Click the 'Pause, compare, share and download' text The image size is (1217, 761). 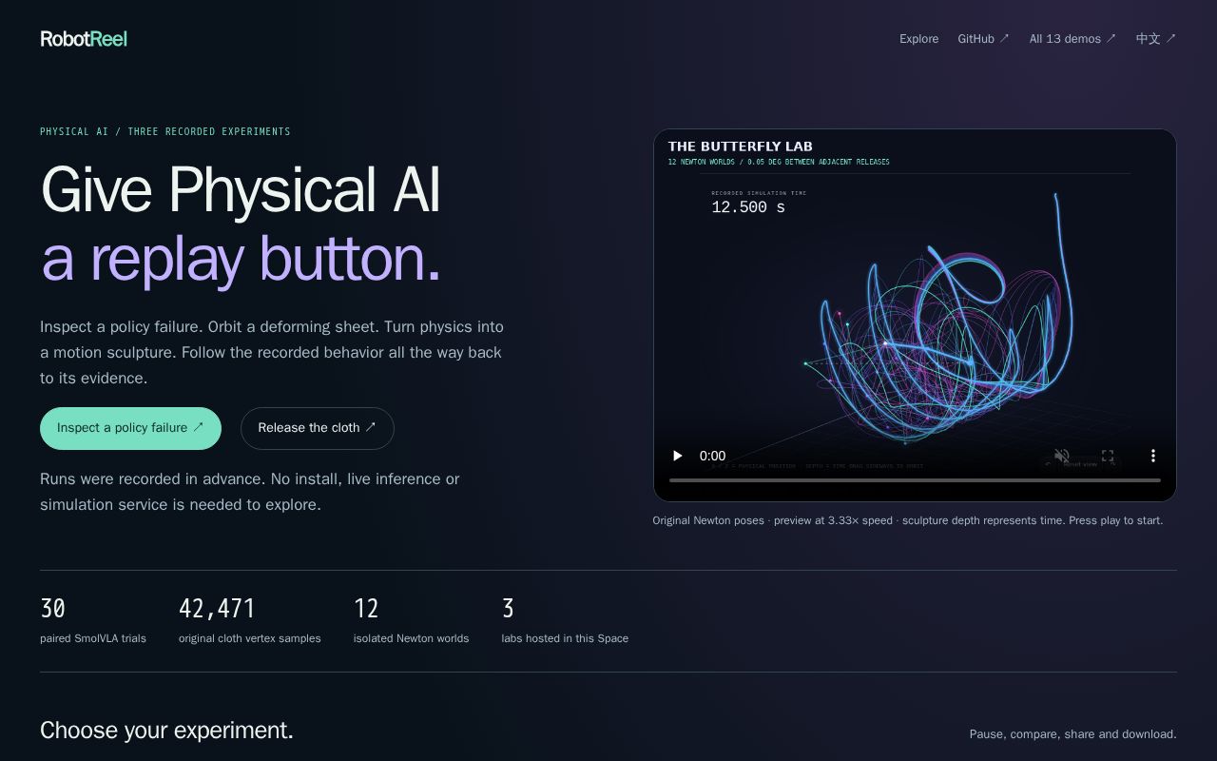point(1072,734)
